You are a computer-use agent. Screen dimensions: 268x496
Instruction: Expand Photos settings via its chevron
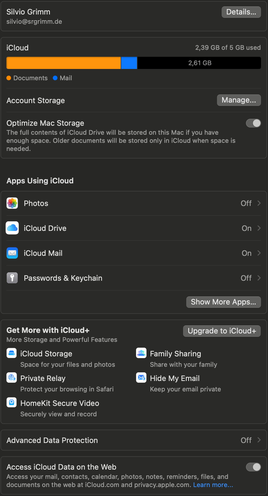tap(259, 203)
